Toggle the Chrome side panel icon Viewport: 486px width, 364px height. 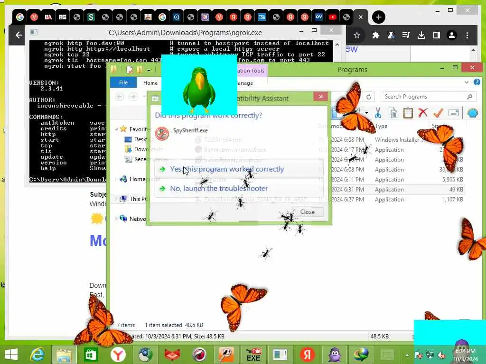437,35
